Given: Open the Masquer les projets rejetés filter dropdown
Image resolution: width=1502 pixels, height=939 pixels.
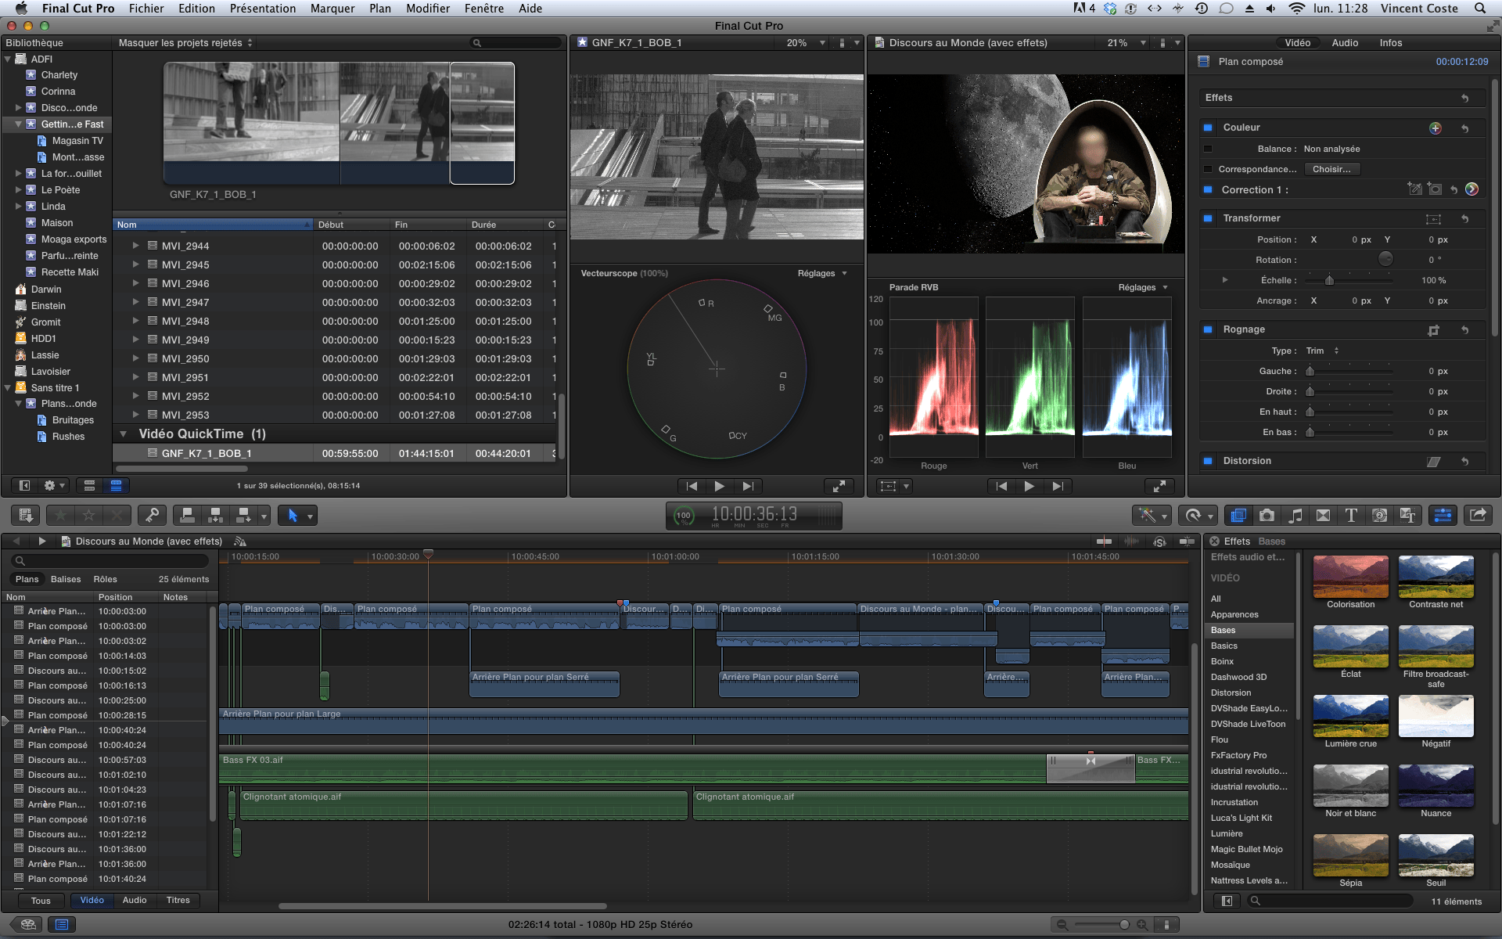Looking at the screenshot, I should point(186,43).
